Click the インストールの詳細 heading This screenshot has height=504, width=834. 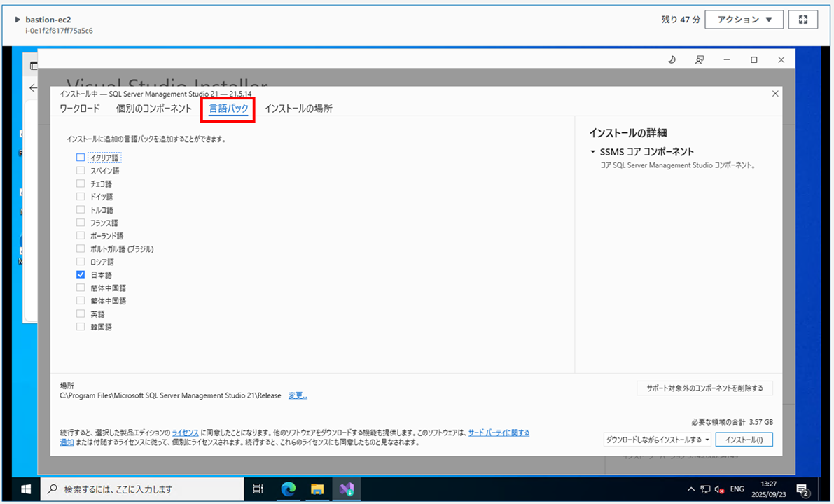pyautogui.click(x=627, y=133)
